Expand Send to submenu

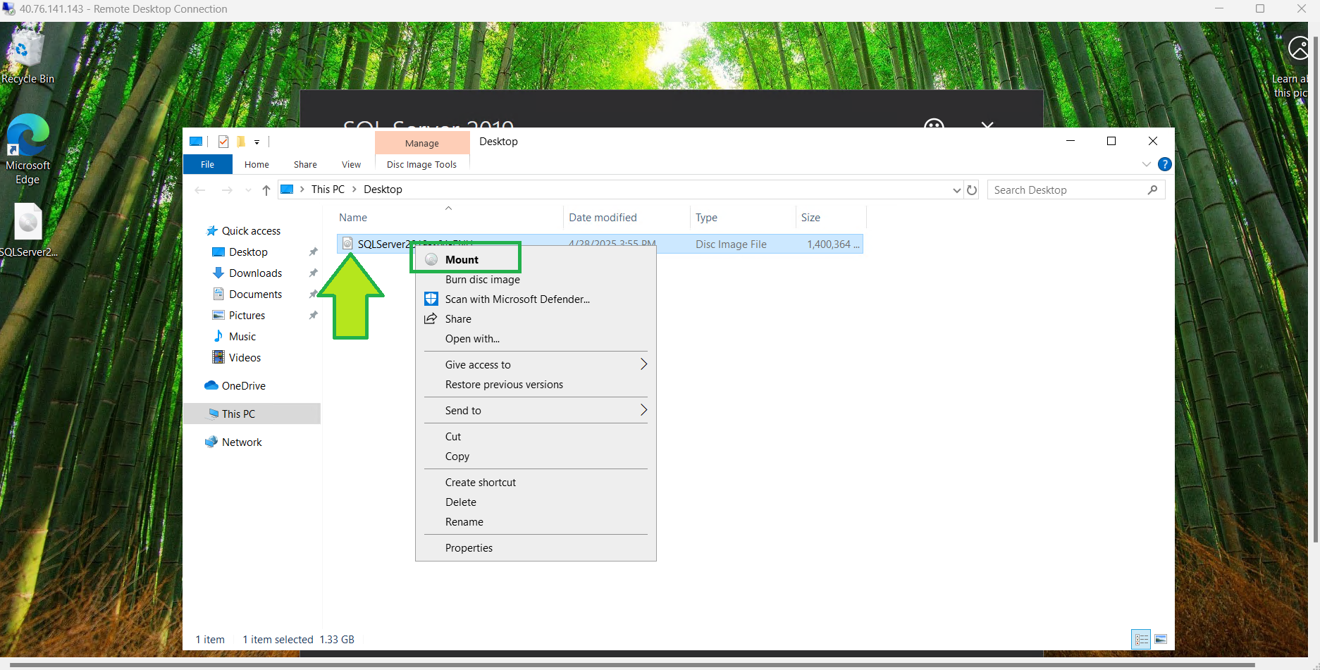[536, 410]
